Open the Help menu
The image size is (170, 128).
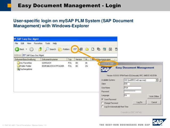[55, 43]
